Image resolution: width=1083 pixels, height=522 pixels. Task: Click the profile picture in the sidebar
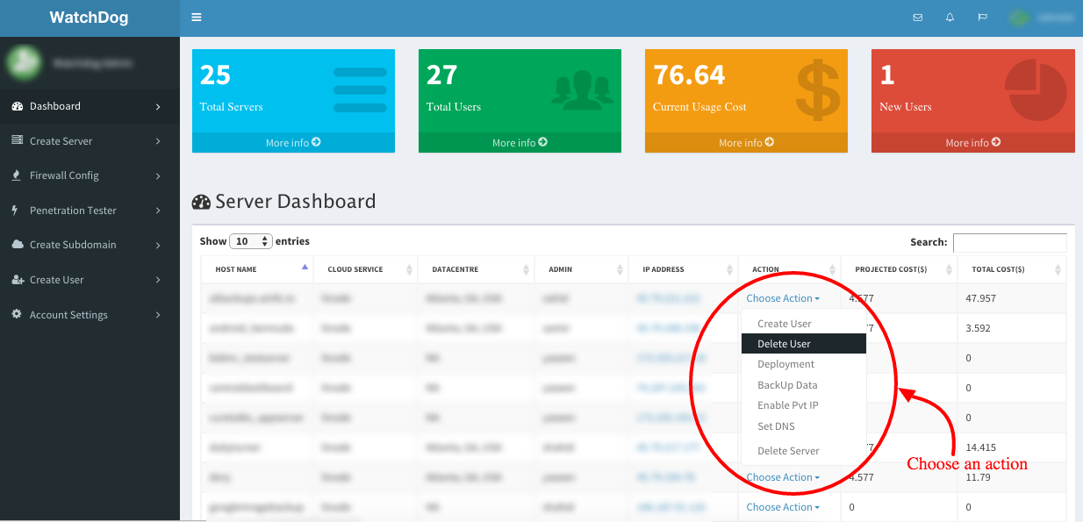point(24,61)
